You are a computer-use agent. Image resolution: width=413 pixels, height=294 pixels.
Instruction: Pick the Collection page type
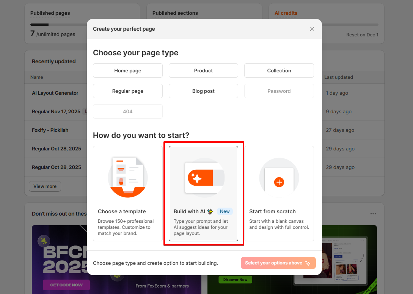point(279,70)
